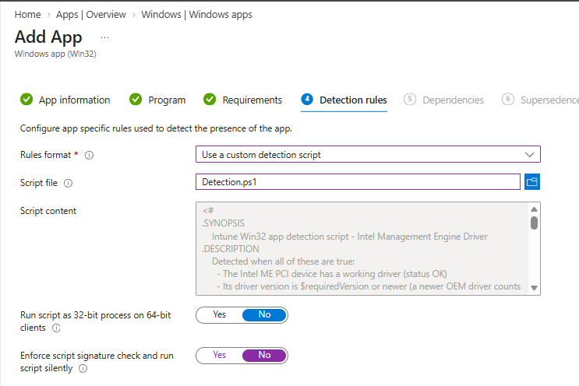Screen dimensions: 579x386
Task: Set enforce signature check to Yes
Action: tap(219, 356)
